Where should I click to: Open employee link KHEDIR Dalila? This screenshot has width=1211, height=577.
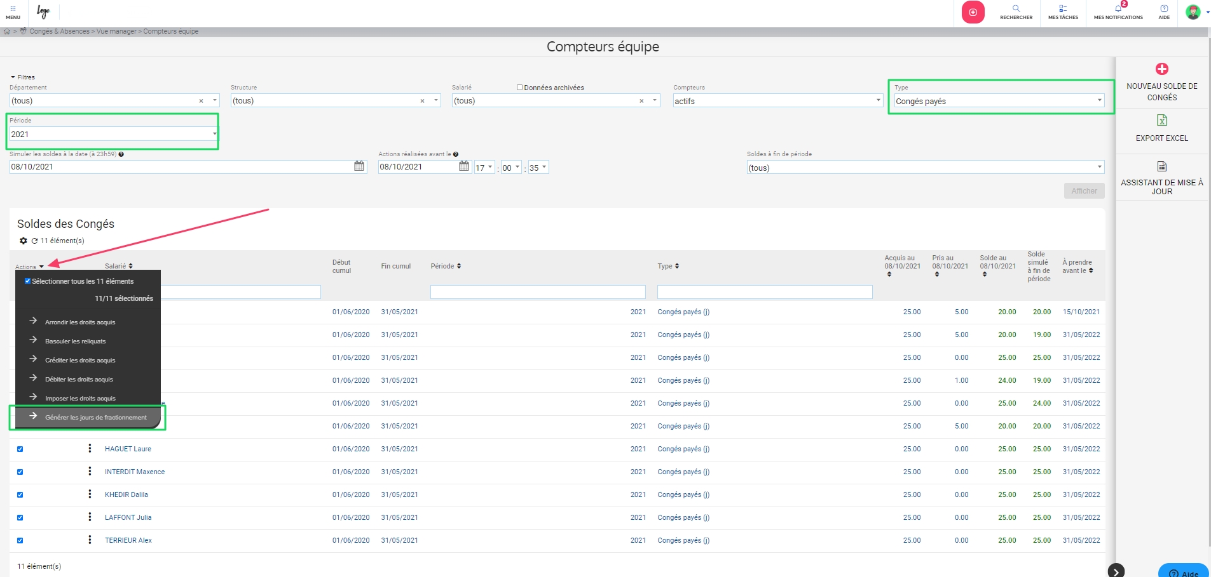point(127,494)
